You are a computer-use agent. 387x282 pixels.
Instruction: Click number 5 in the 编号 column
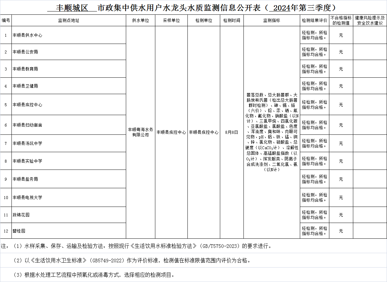click(x=6, y=105)
